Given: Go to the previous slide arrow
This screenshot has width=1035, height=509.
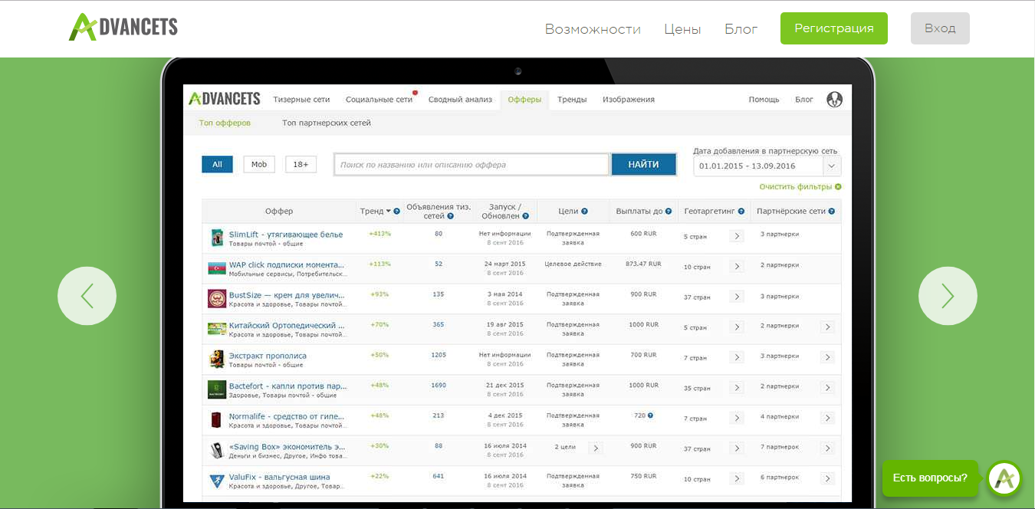Looking at the screenshot, I should pos(87,296).
